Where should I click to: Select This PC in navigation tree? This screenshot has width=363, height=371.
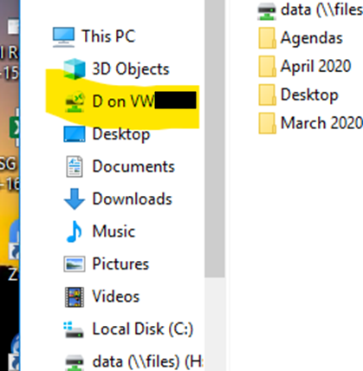coord(108,36)
